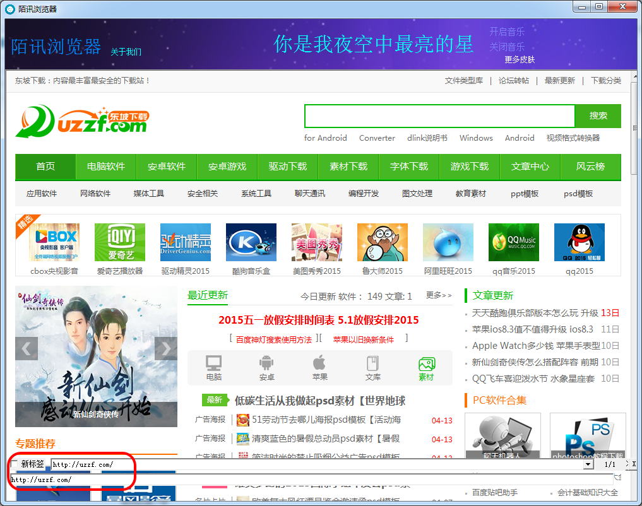Click the 新仙剑奇侠传 slideshow banner
This screenshot has height=506, width=642.
tap(96, 356)
